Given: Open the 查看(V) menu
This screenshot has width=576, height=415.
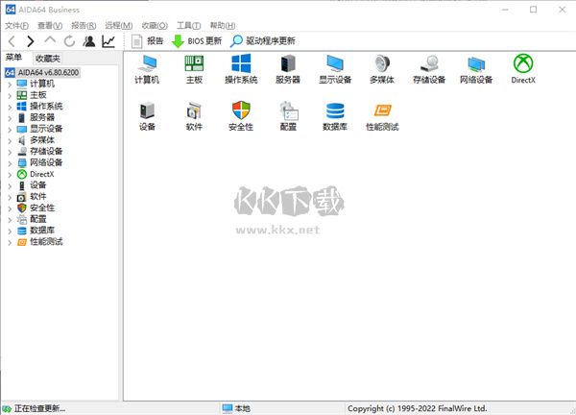Looking at the screenshot, I should [x=50, y=25].
